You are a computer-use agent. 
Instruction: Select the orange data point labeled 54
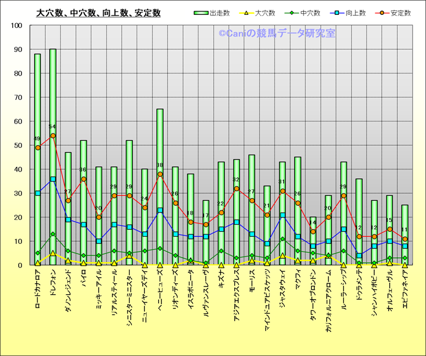53,136
